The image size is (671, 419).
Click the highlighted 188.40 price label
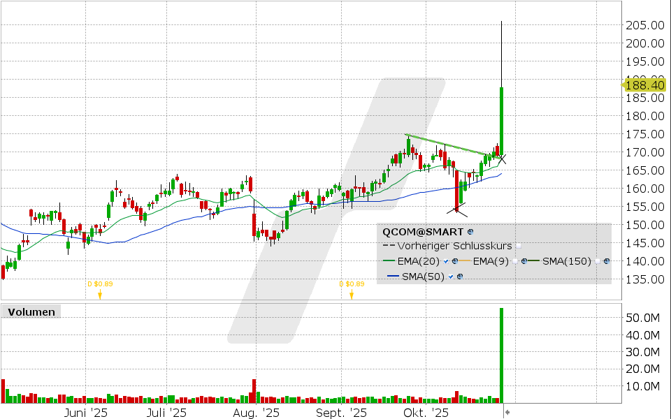point(644,85)
